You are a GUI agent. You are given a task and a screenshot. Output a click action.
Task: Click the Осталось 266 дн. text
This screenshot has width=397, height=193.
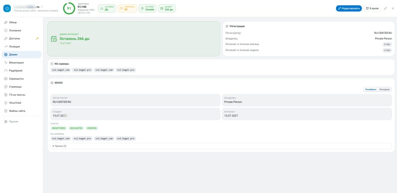(x=75, y=39)
